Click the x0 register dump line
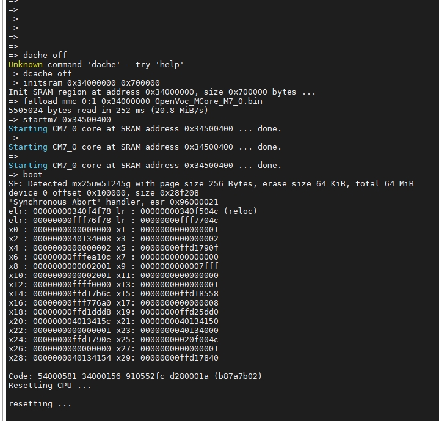439x421 pixels. (113, 229)
